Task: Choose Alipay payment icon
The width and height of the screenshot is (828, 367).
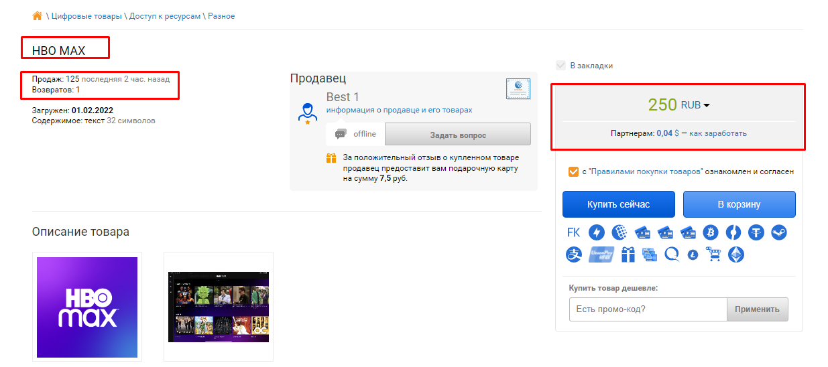Action: pyautogui.click(x=574, y=254)
